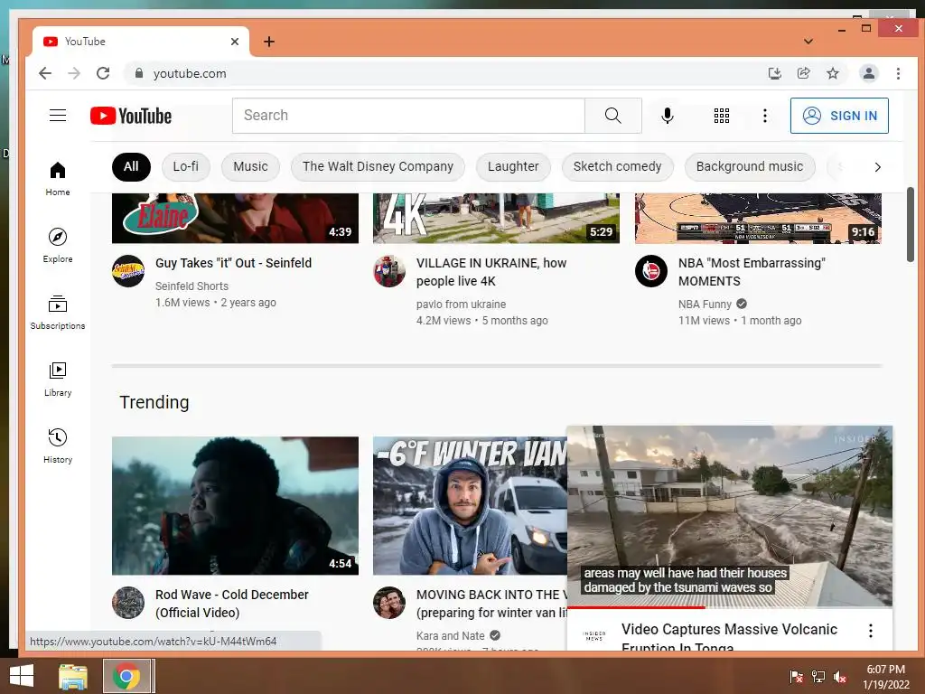This screenshot has width=925, height=694.
Task: Open the Seinfeld Elaine thumbnail
Action: click(236, 219)
